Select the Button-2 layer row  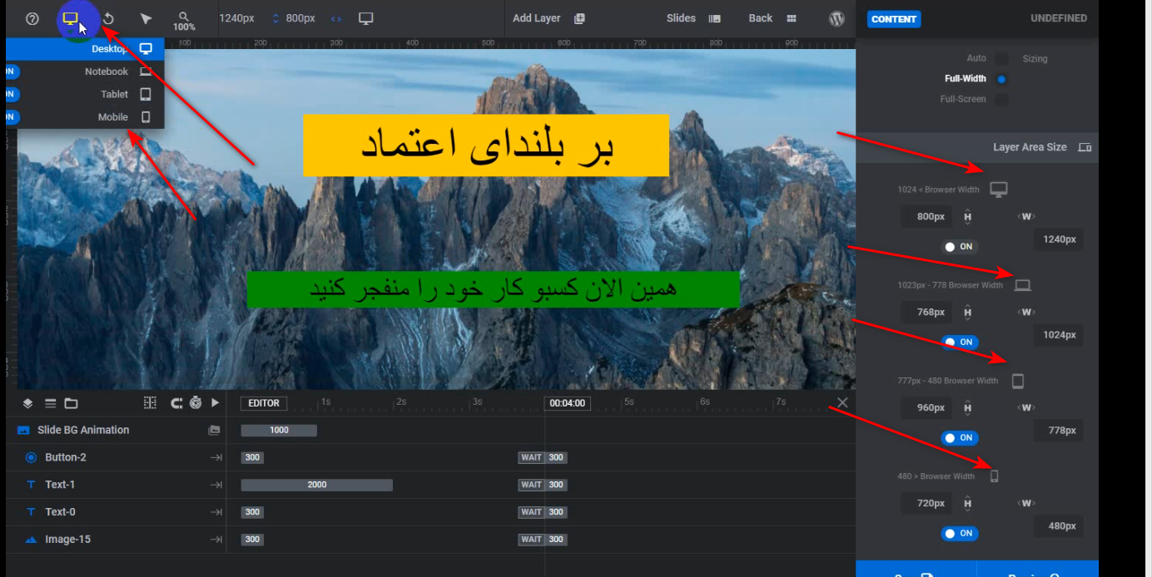pyautogui.click(x=116, y=457)
